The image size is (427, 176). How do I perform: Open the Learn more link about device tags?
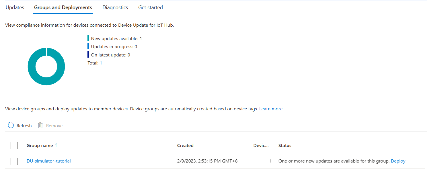[271, 109]
